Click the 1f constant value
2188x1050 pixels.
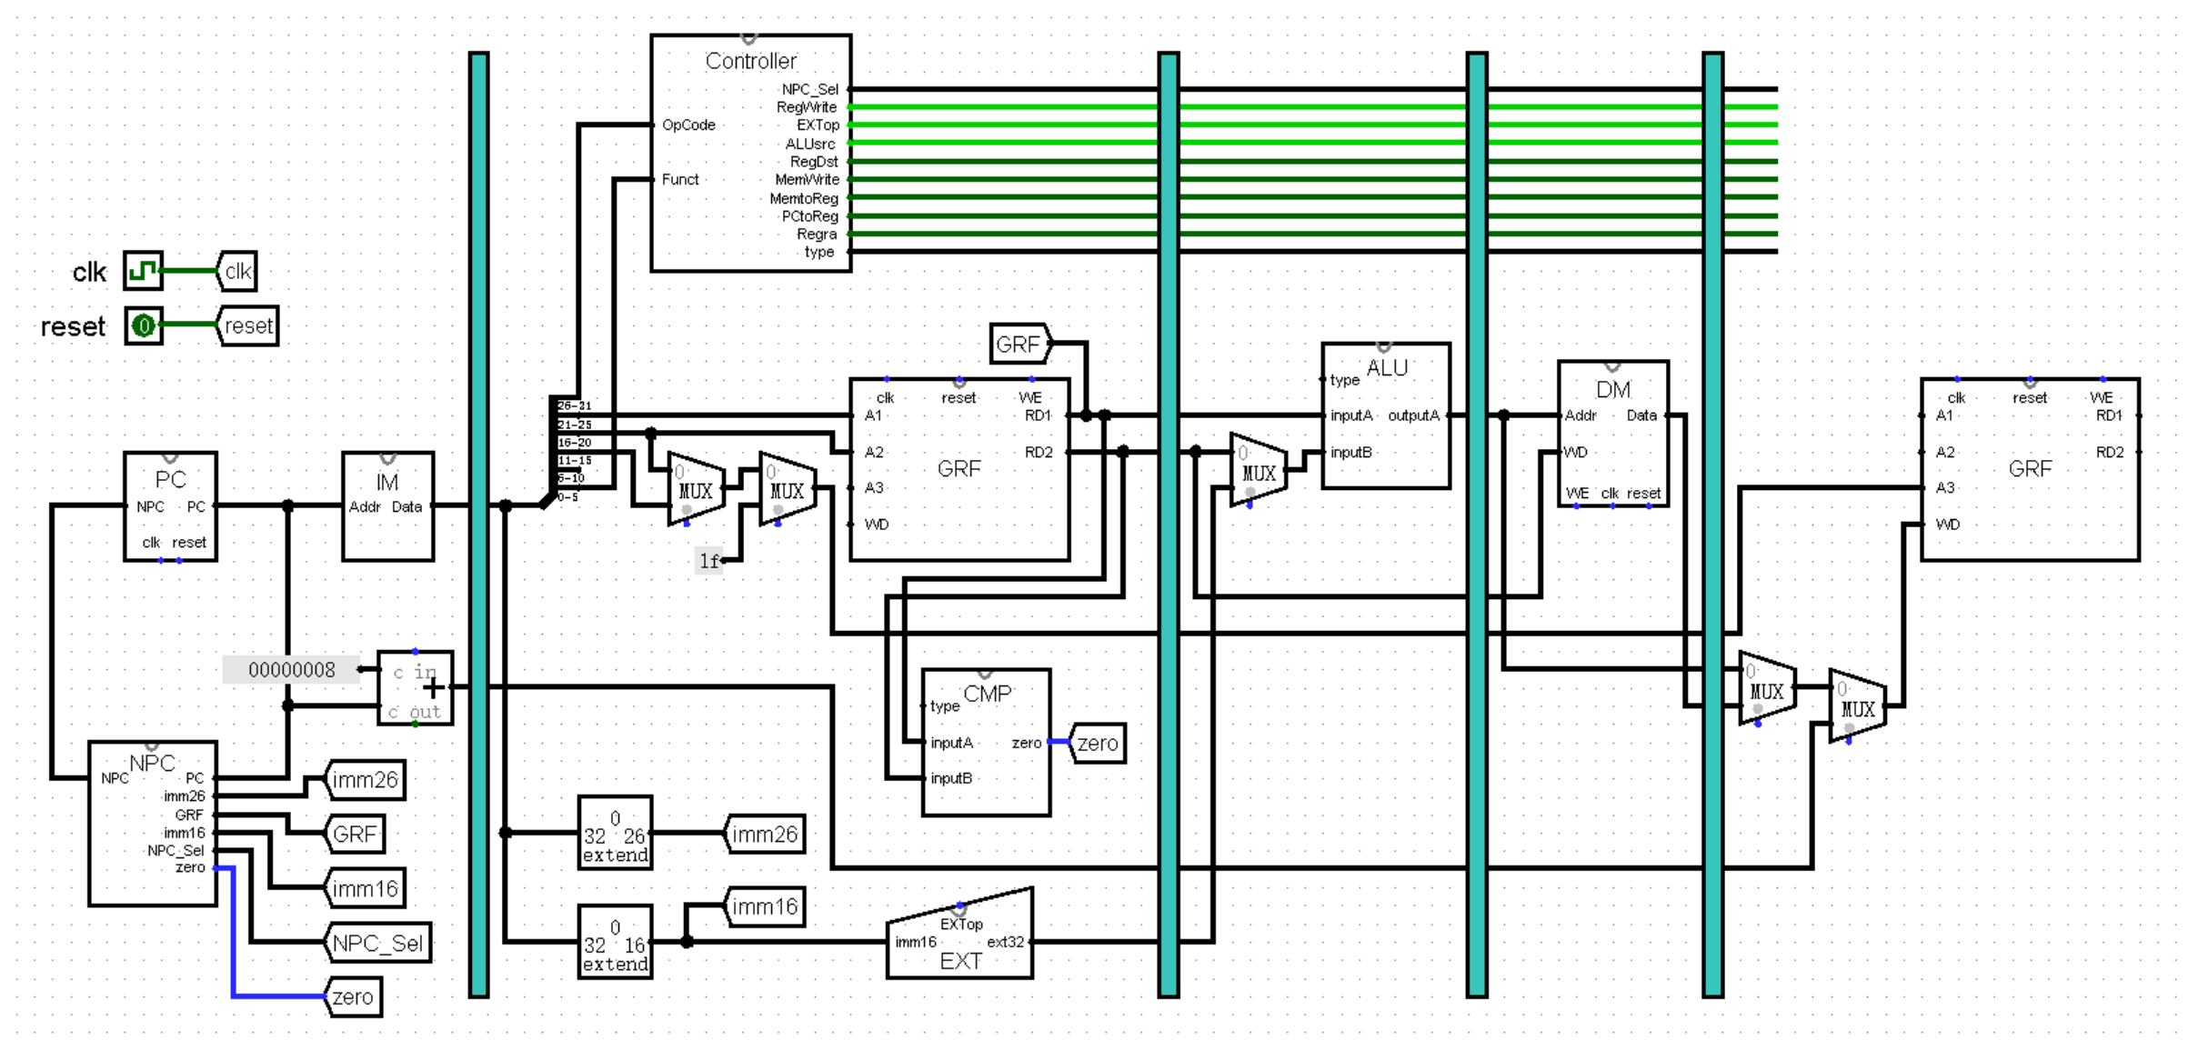pyautogui.click(x=708, y=561)
